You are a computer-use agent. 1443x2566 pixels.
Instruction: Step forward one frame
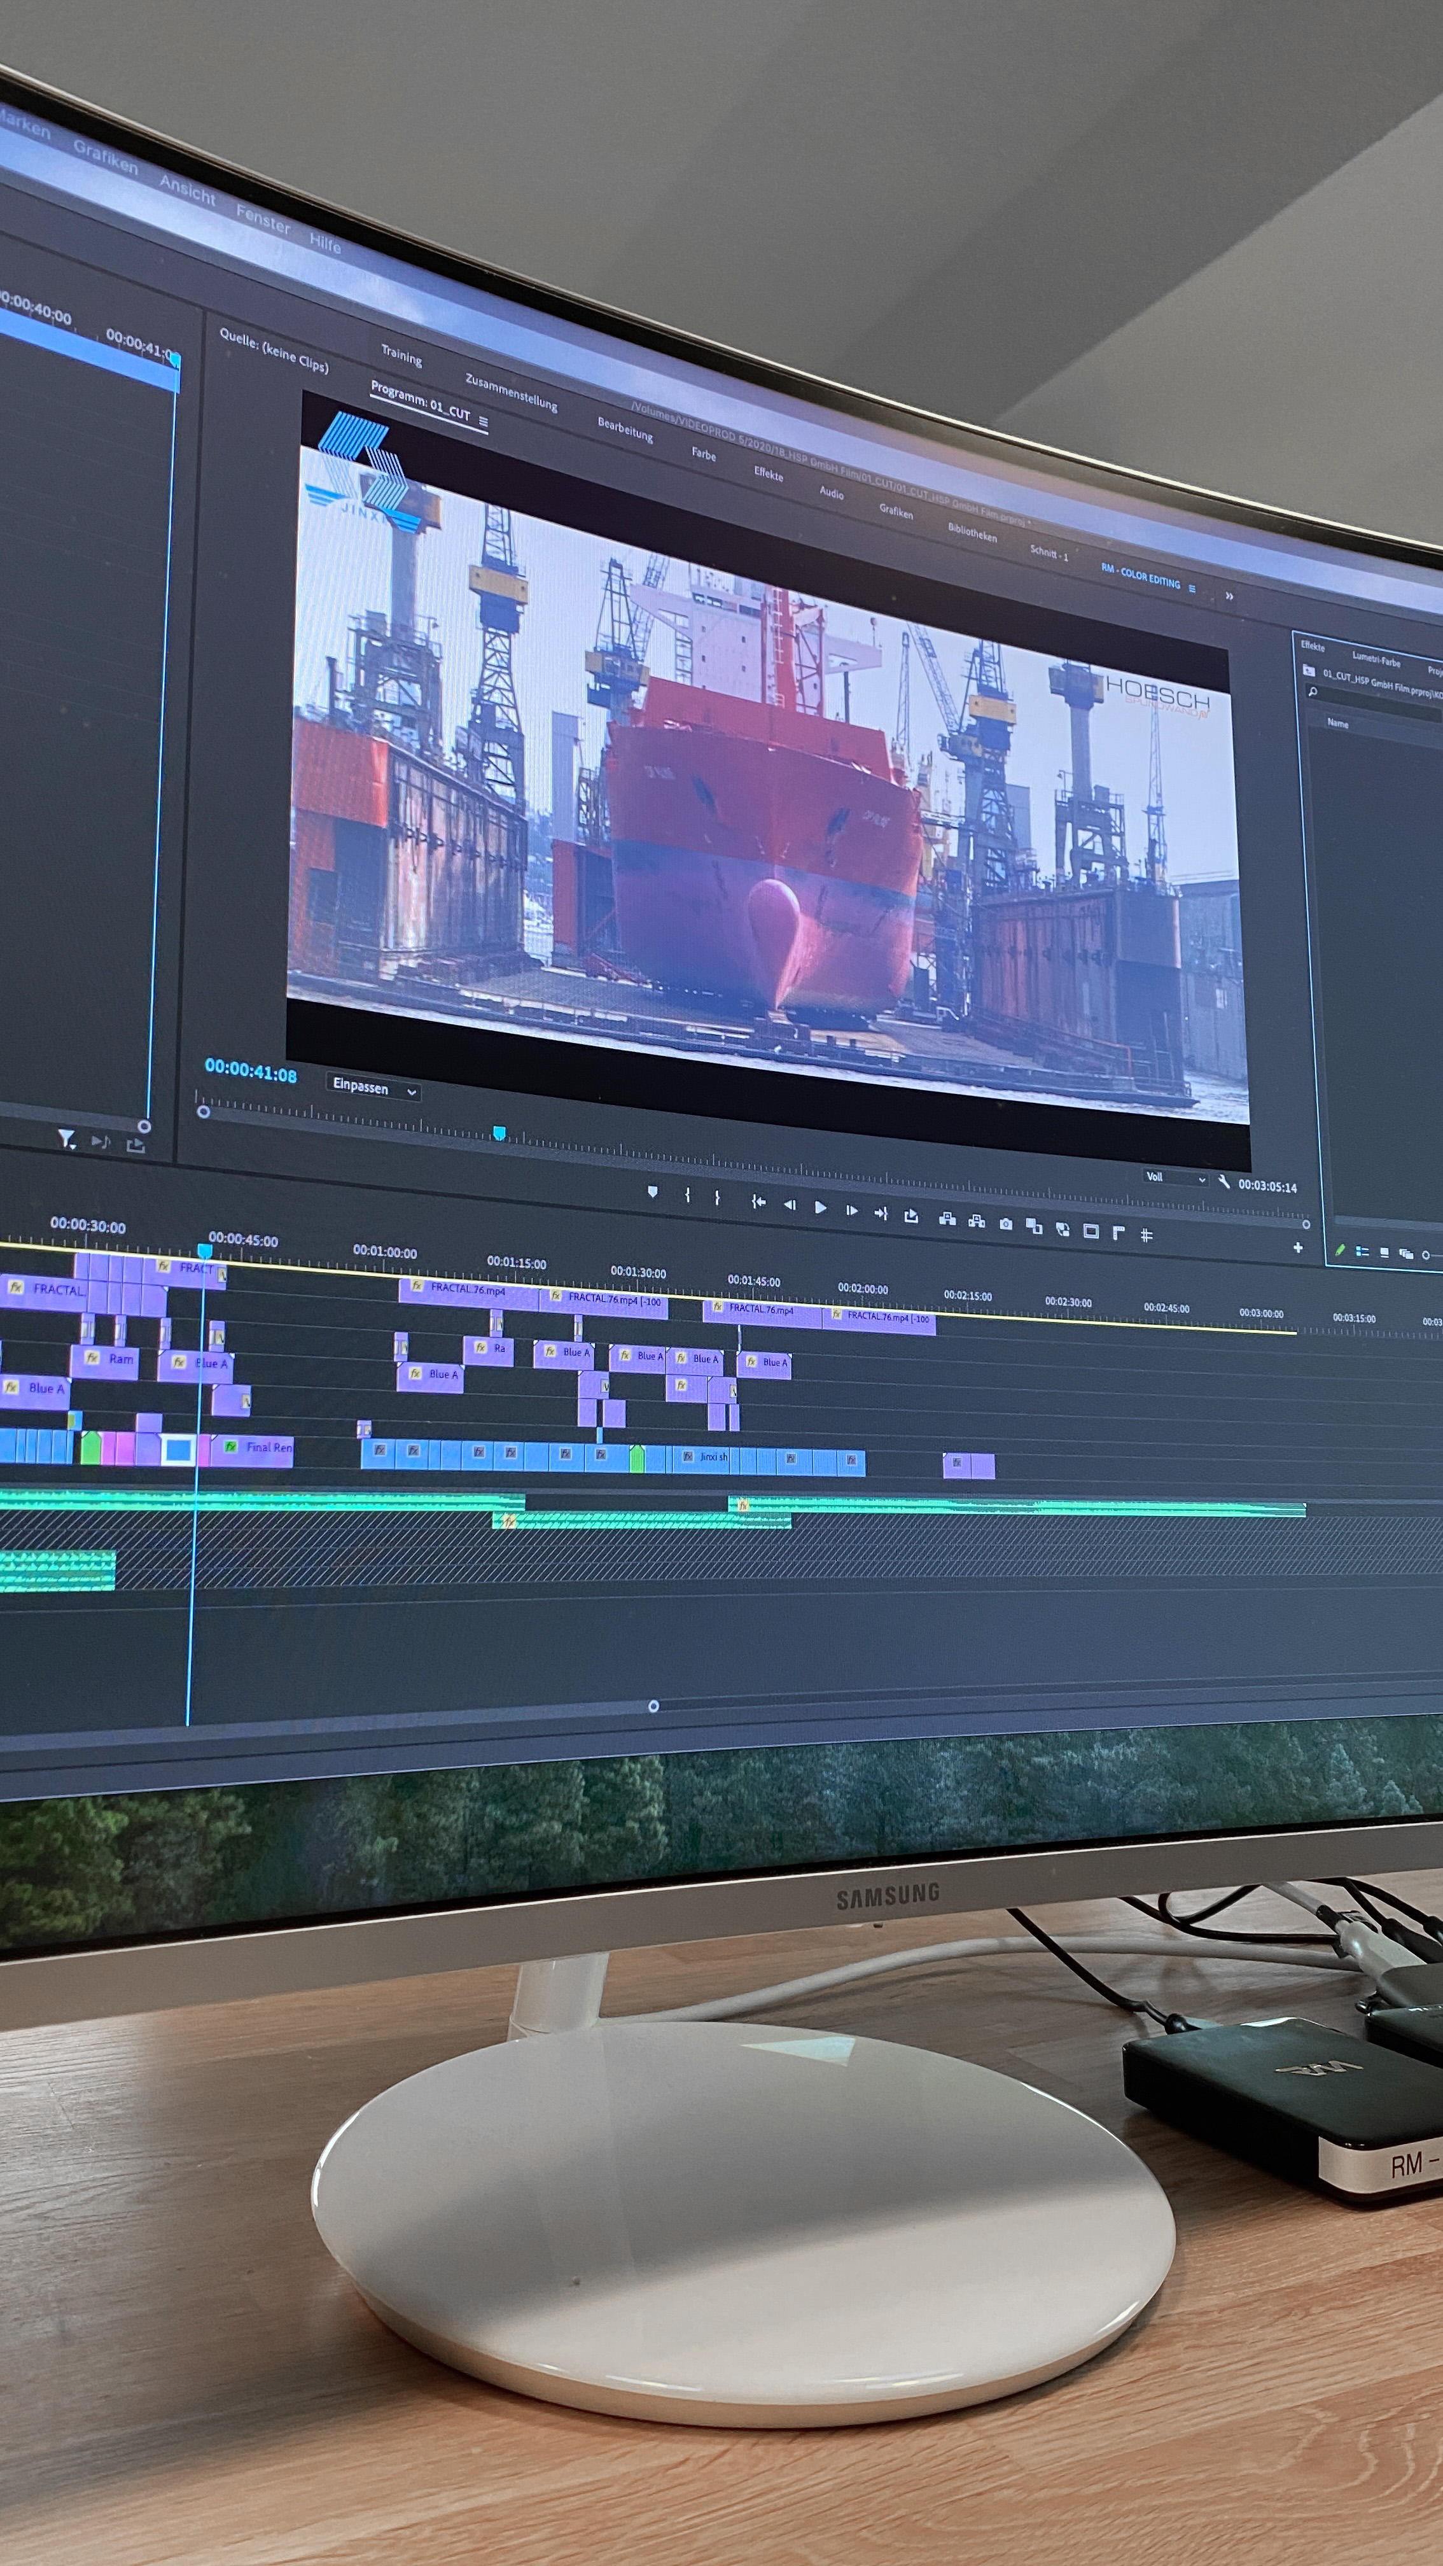tap(851, 1210)
